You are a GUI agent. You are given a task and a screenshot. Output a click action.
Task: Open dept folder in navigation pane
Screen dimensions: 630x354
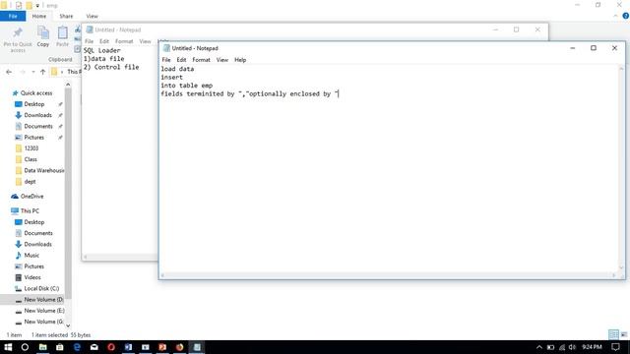(x=30, y=181)
